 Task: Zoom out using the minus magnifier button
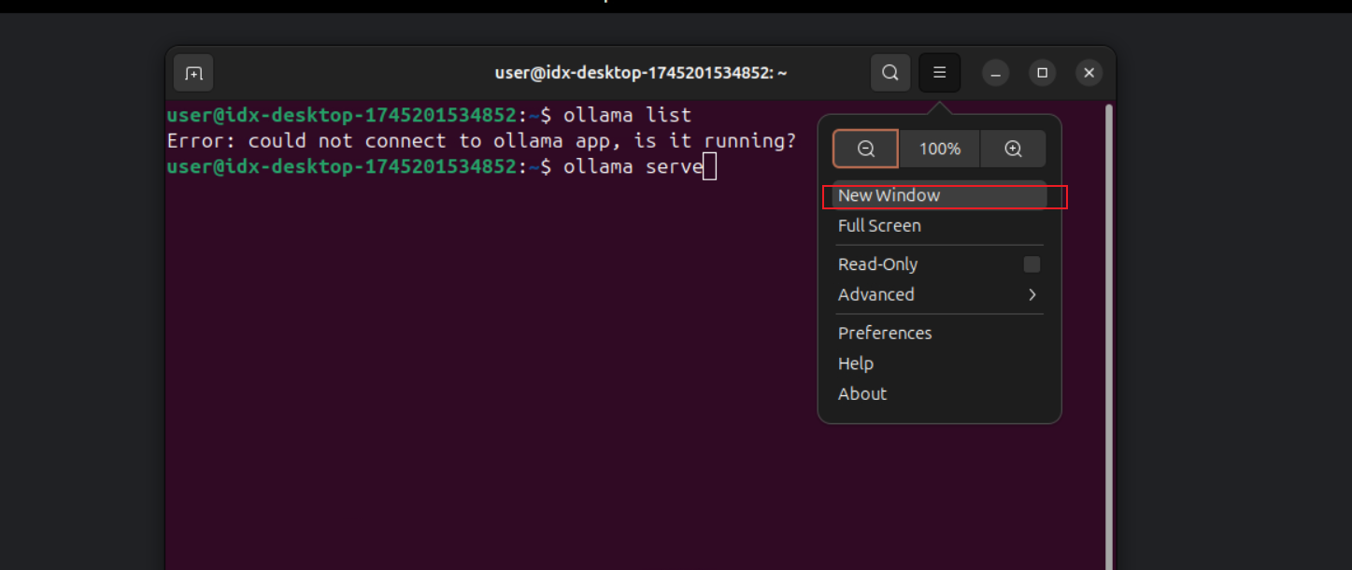tap(865, 149)
